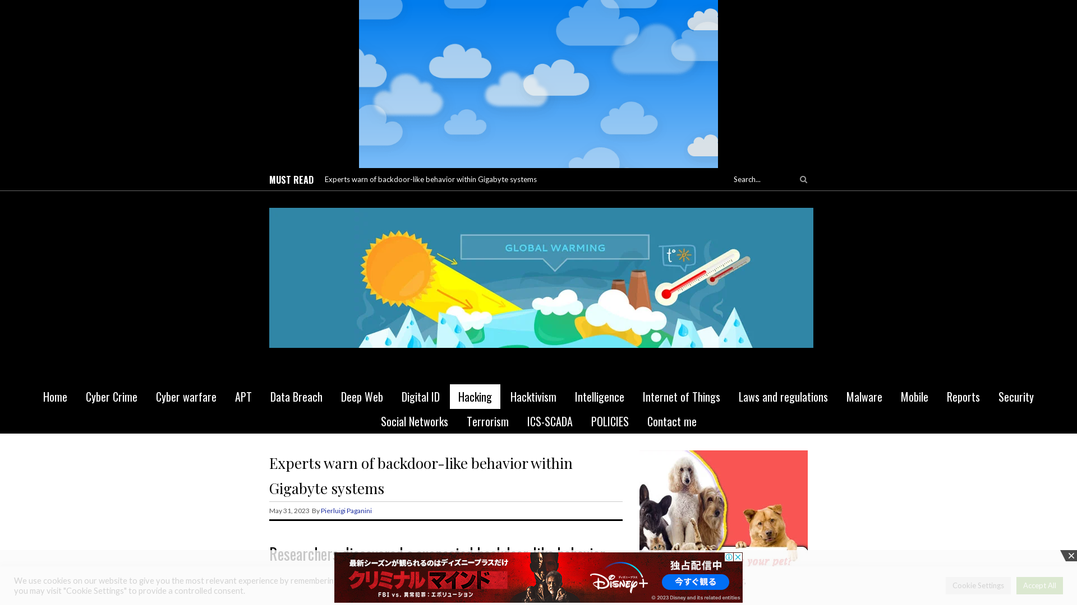Click the Global Warming banner image
The width and height of the screenshot is (1077, 605).
541,278
